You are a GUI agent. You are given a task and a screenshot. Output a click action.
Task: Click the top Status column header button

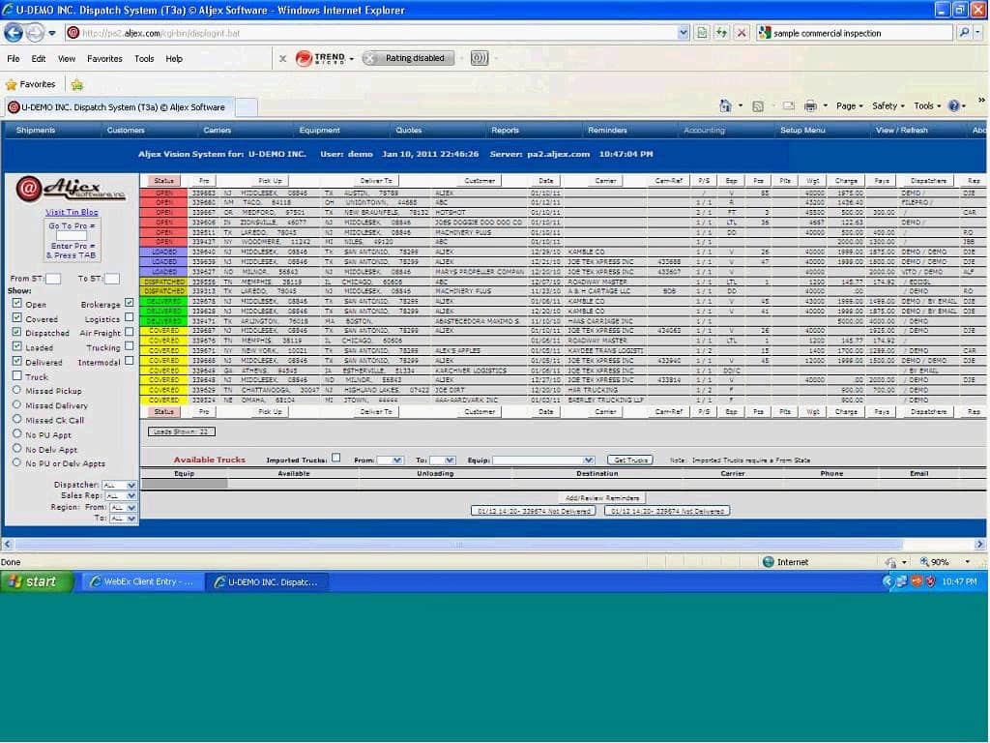pos(163,181)
